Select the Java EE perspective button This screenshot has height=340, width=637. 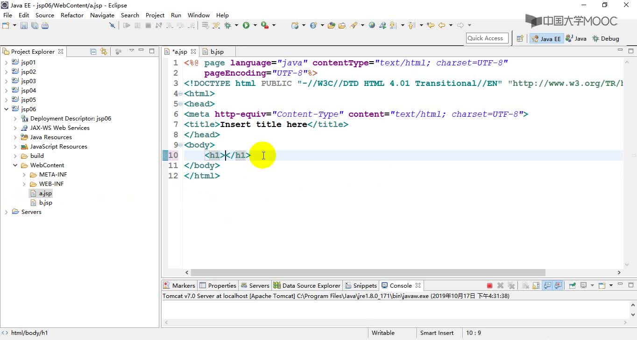pos(546,39)
